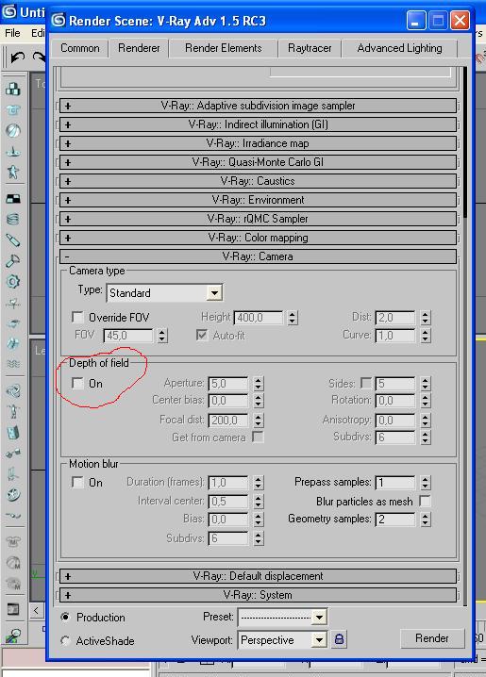Tick the Override FOV checkbox
This screenshot has height=677, width=486.
(x=77, y=318)
